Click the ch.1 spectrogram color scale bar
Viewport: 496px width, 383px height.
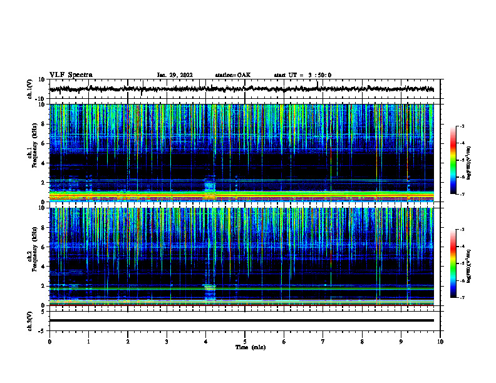point(453,160)
